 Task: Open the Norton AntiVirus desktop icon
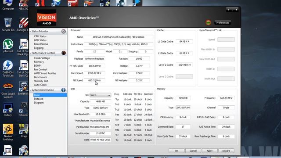tap(8, 132)
